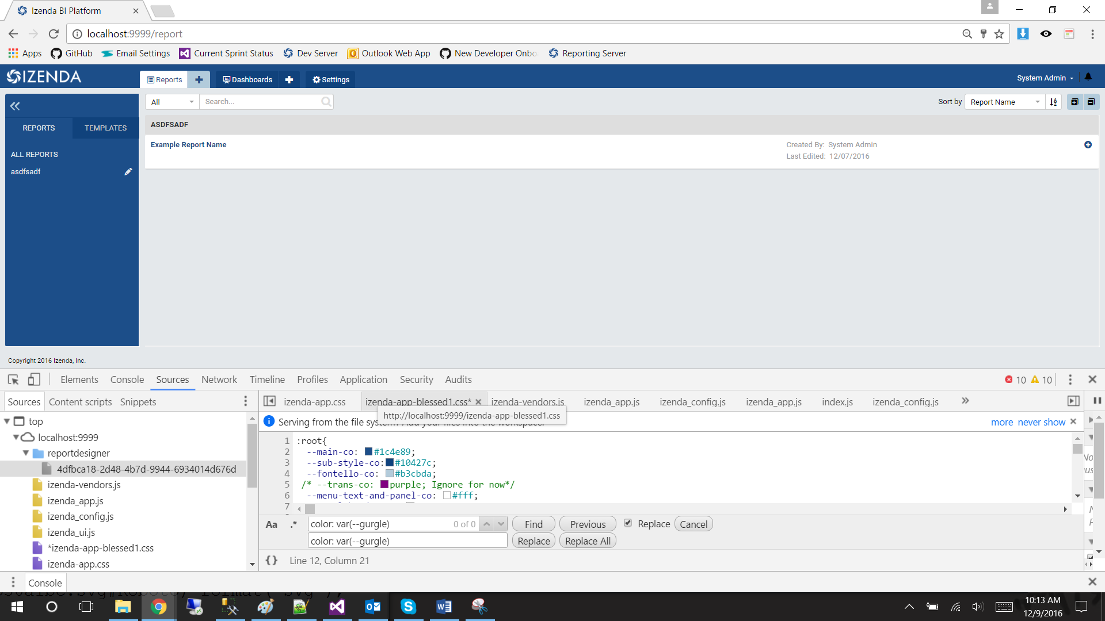Screen dimensions: 1105x621
Task: Switch to the Network tab
Action: click(219, 379)
